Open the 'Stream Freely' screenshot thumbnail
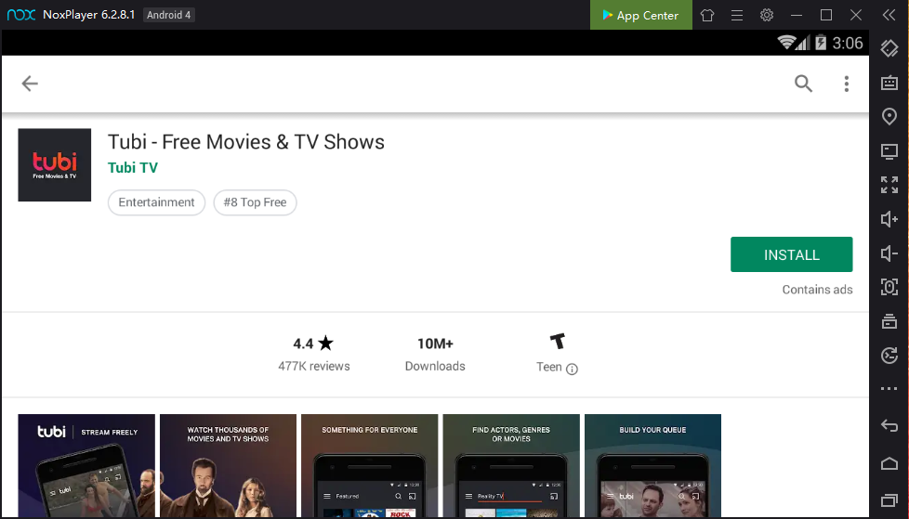 coord(86,466)
